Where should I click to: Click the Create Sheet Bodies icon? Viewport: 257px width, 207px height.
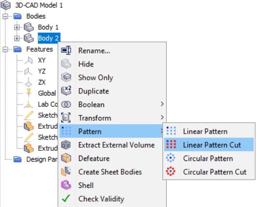66,171
